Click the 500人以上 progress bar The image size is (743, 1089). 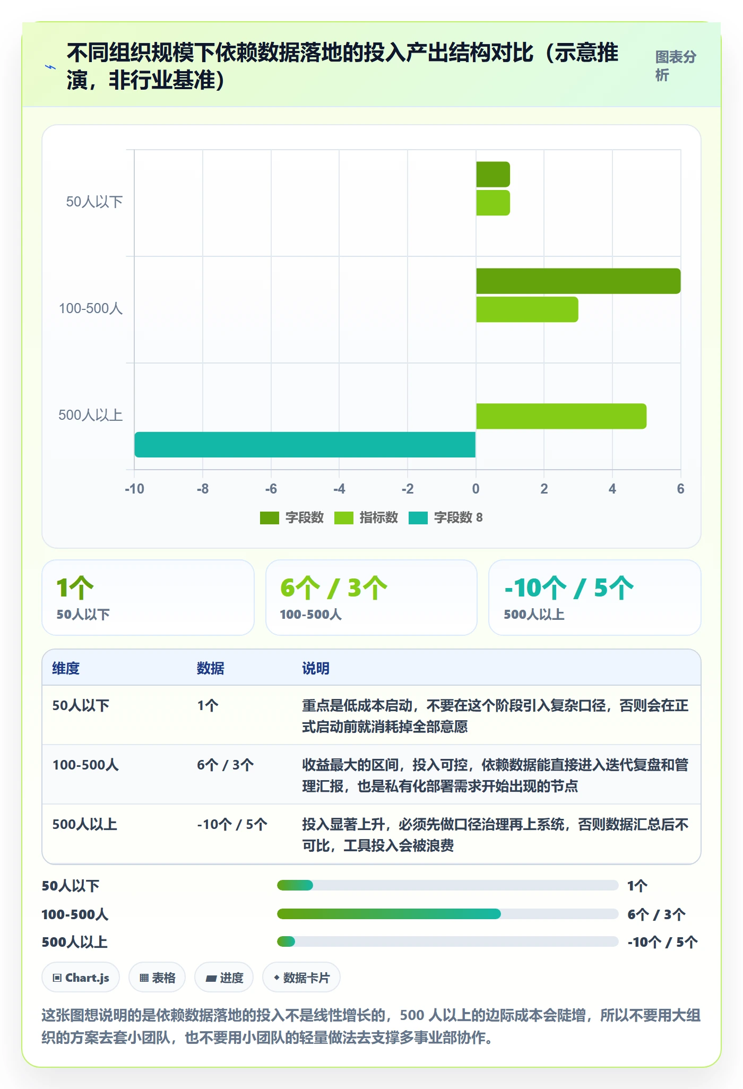tap(447, 941)
